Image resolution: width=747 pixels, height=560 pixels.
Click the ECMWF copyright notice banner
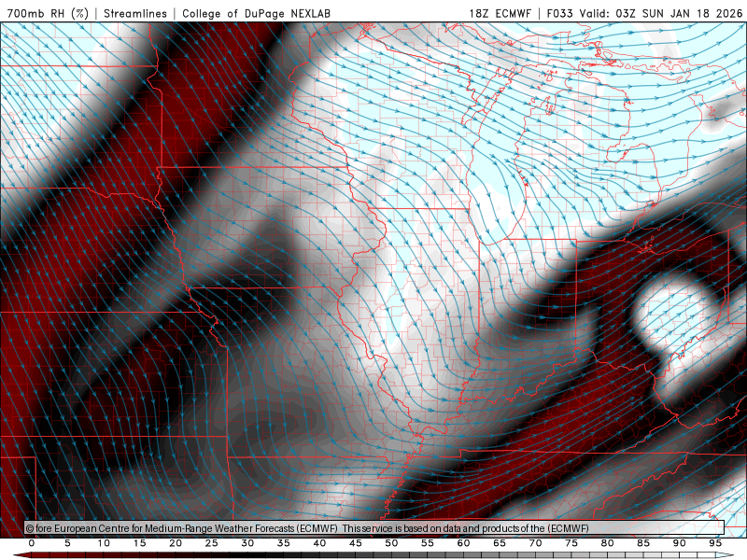374,528
